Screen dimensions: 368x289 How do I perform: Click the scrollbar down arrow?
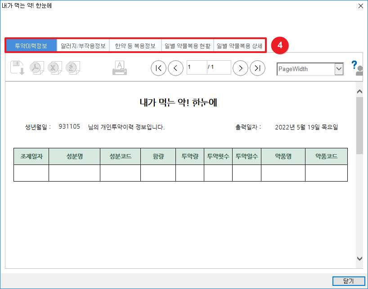pyautogui.click(x=359, y=258)
